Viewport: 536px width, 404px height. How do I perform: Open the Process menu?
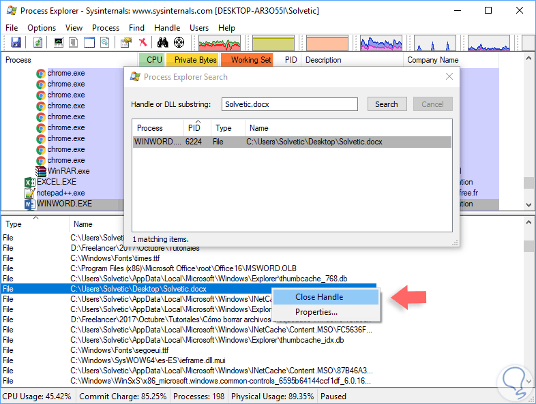click(106, 28)
